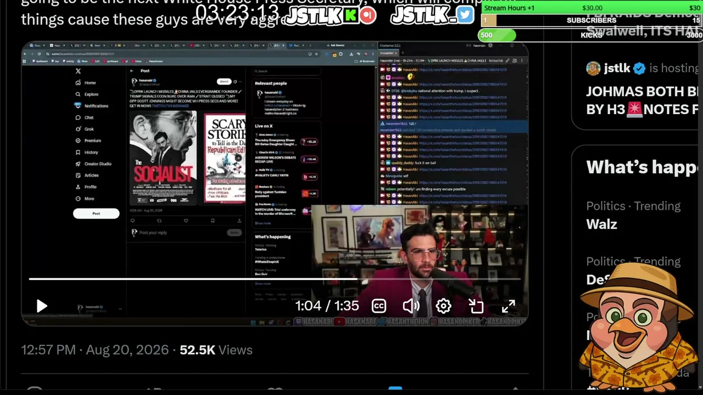Play the embedded video
703x395 pixels.
[x=42, y=306]
